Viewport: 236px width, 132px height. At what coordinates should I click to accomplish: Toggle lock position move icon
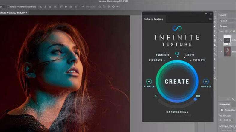[x=234, y=31]
